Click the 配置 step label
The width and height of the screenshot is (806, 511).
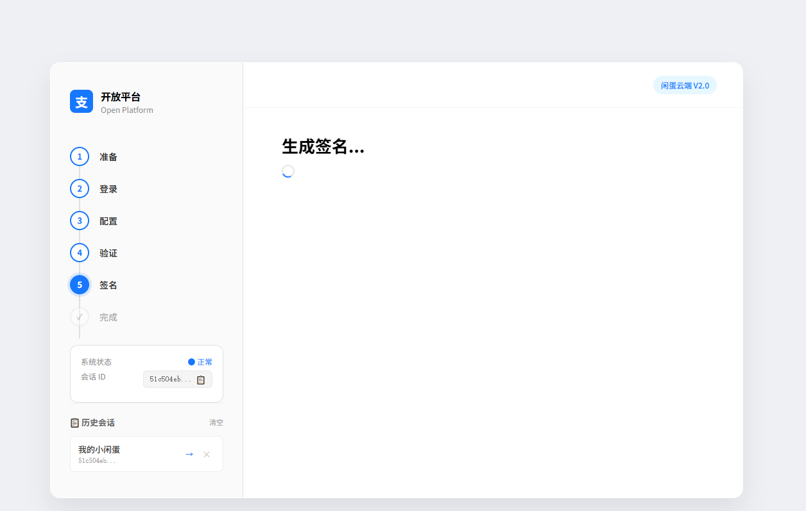pos(108,221)
